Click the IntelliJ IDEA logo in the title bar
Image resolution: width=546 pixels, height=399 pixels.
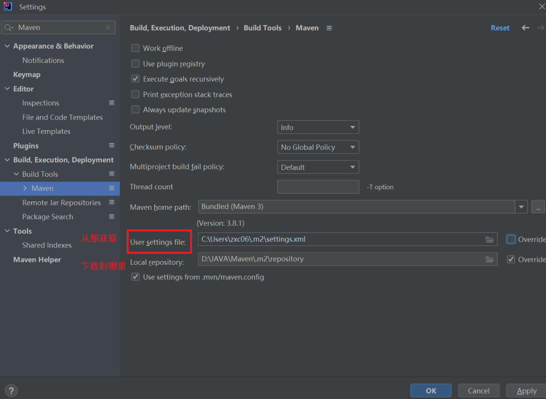(x=8, y=6)
